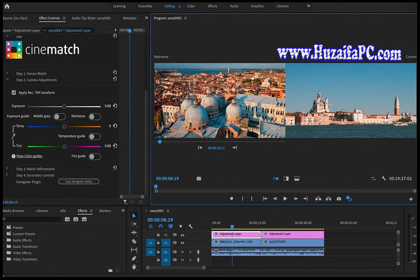Image resolution: width=420 pixels, height=280 pixels.
Task: Click Add Marker in program monitor
Action: coord(232,198)
